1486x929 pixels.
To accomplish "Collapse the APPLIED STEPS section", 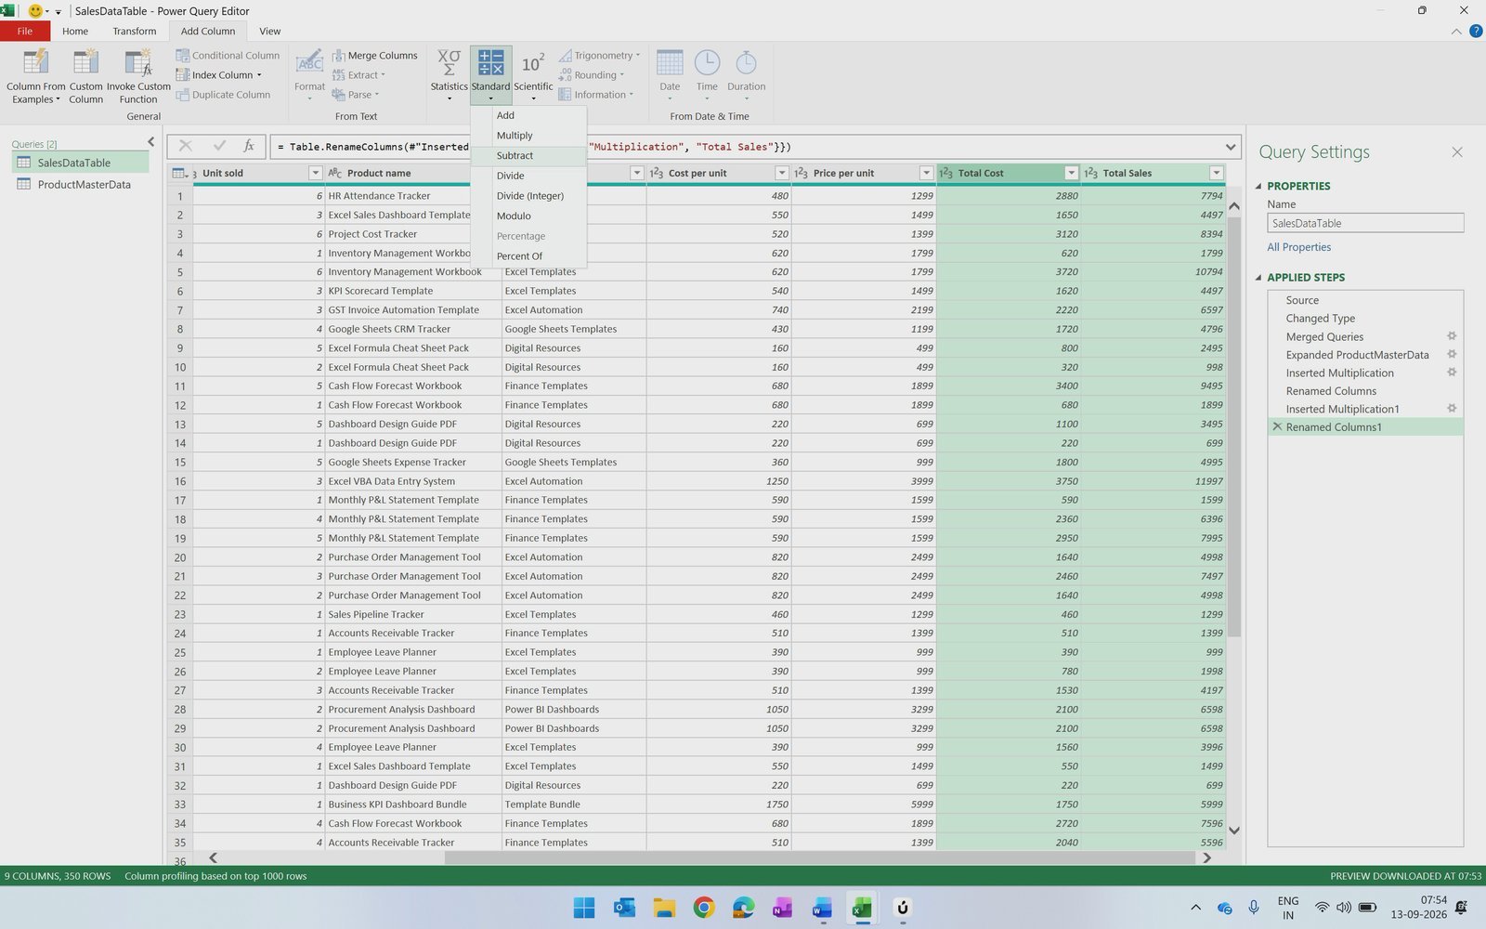I will click(1258, 277).
